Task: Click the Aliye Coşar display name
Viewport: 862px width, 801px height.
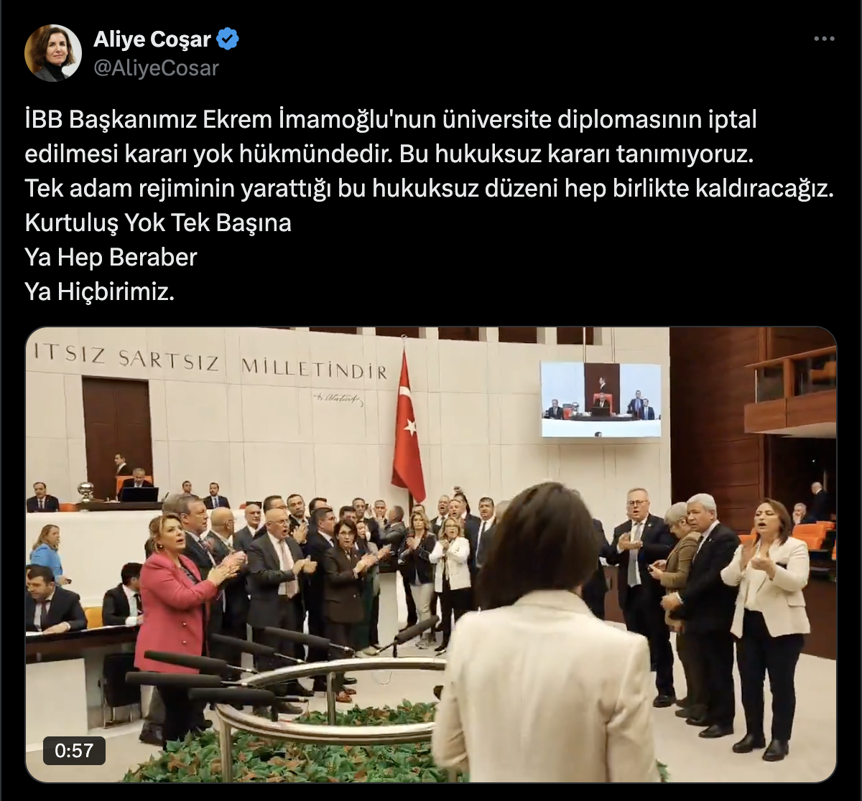Action: 152,39
